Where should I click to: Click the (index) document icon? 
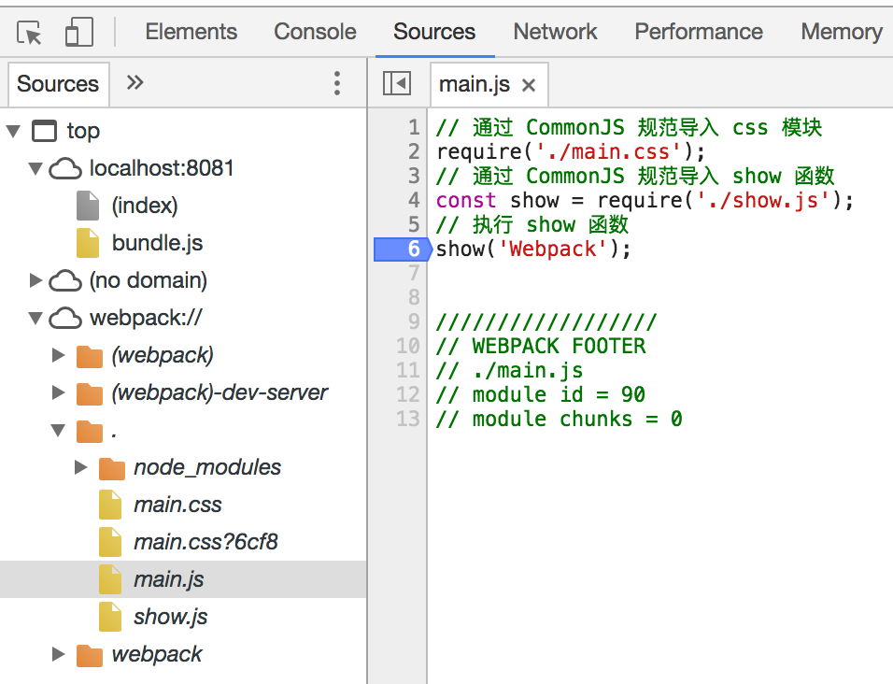88,206
